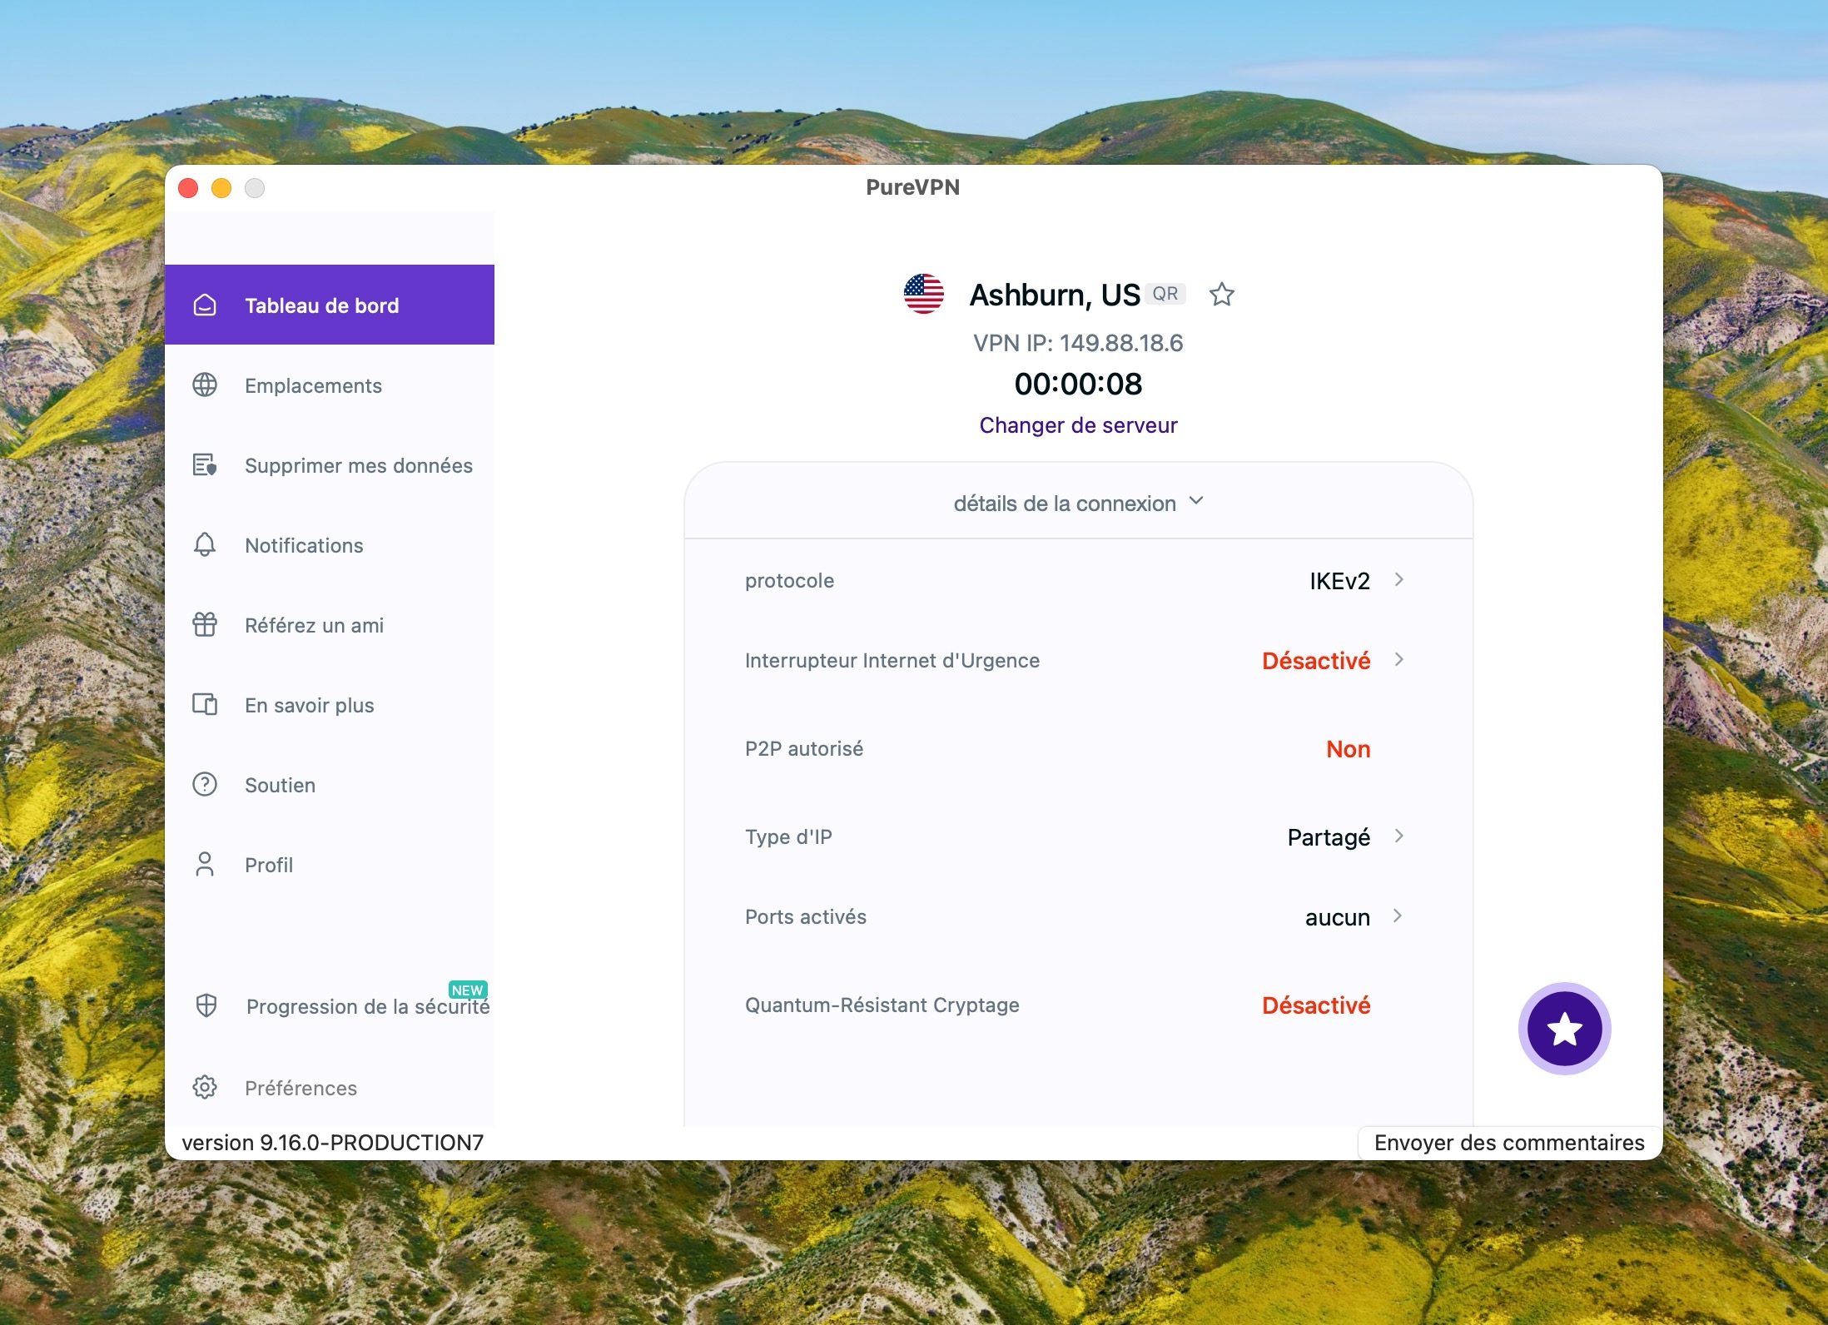Click the Partagé IP type value

point(1329,837)
